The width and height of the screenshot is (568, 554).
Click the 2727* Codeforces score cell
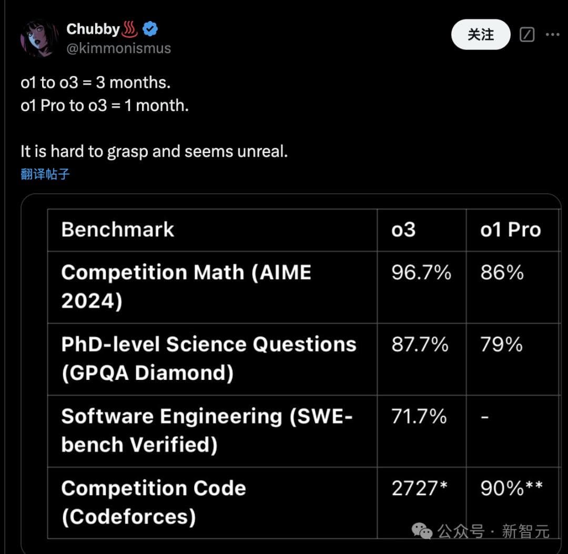point(419,489)
